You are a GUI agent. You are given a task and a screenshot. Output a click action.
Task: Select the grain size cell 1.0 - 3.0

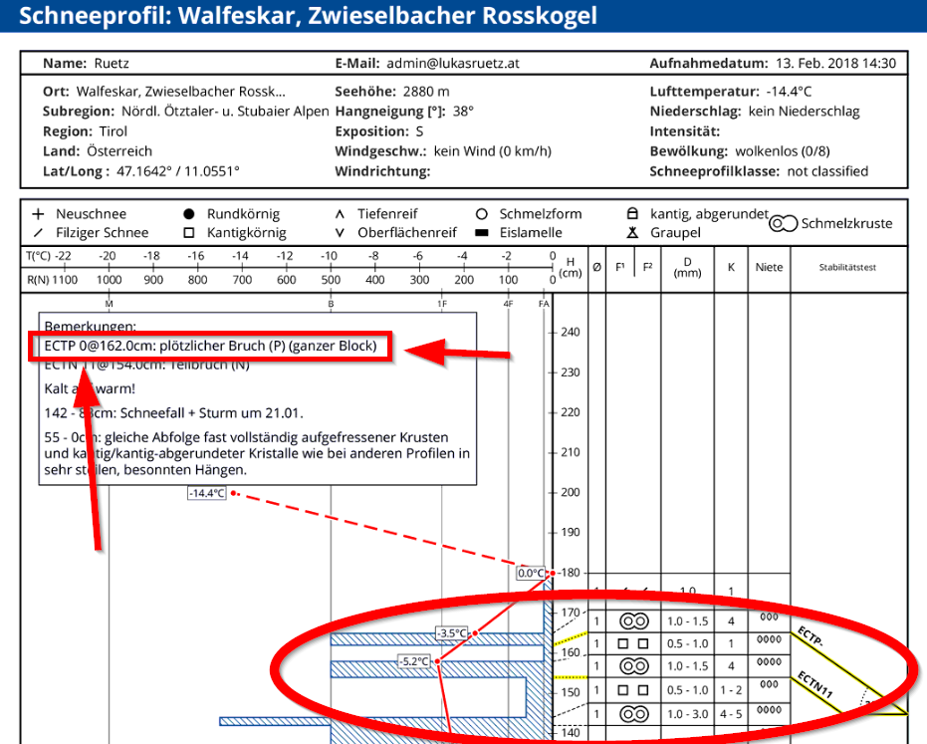(688, 714)
